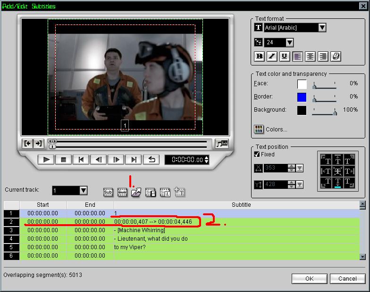
Task: Select subtitle row 3 Machine Whirring
Action: [x=182, y=230]
